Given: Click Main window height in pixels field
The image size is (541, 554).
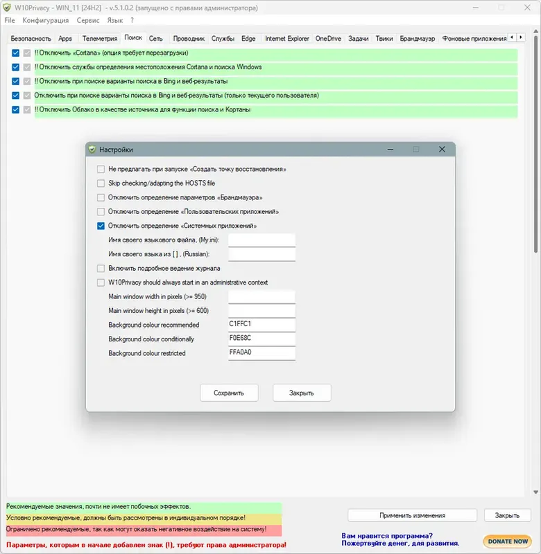Looking at the screenshot, I should (x=262, y=311).
